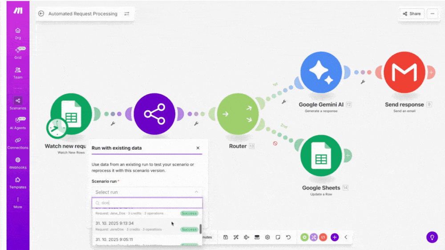The image size is (445, 250).
Task: Open the clock schedule badge on Watch module
Action: 57,128
